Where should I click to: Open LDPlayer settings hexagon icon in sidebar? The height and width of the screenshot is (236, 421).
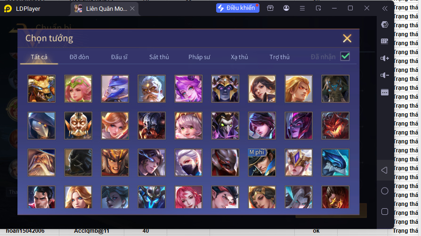click(x=384, y=25)
